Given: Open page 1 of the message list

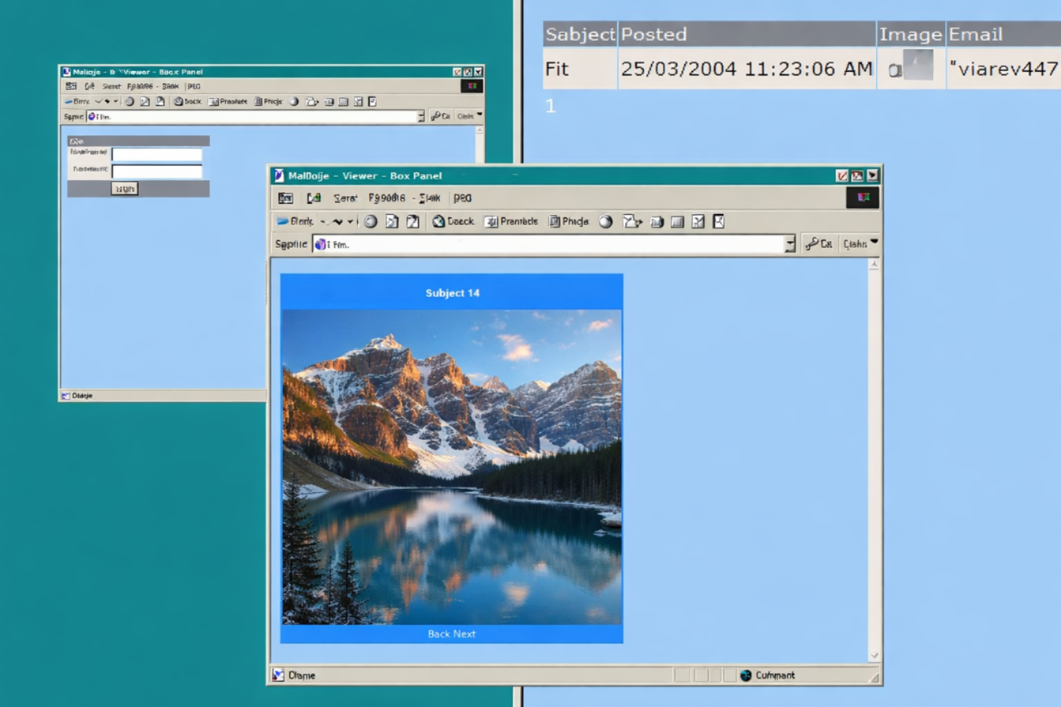Looking at the screenshot, I should pos(550,106).
